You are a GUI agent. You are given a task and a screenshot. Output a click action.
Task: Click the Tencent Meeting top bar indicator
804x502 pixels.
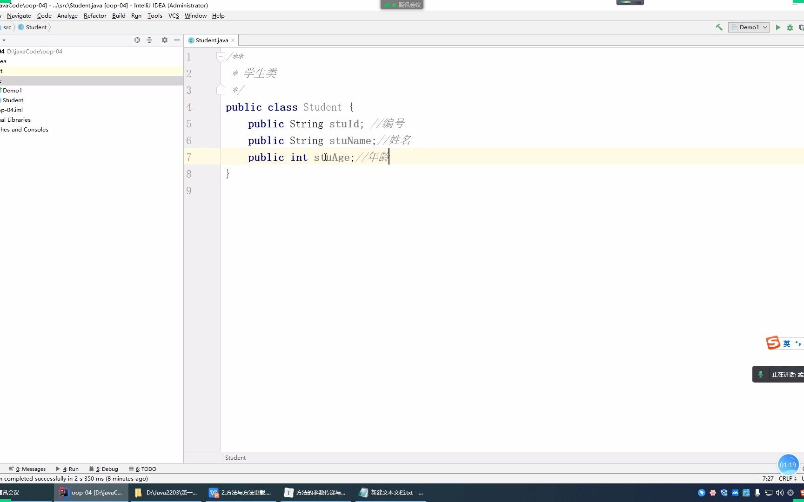(402, 5)
